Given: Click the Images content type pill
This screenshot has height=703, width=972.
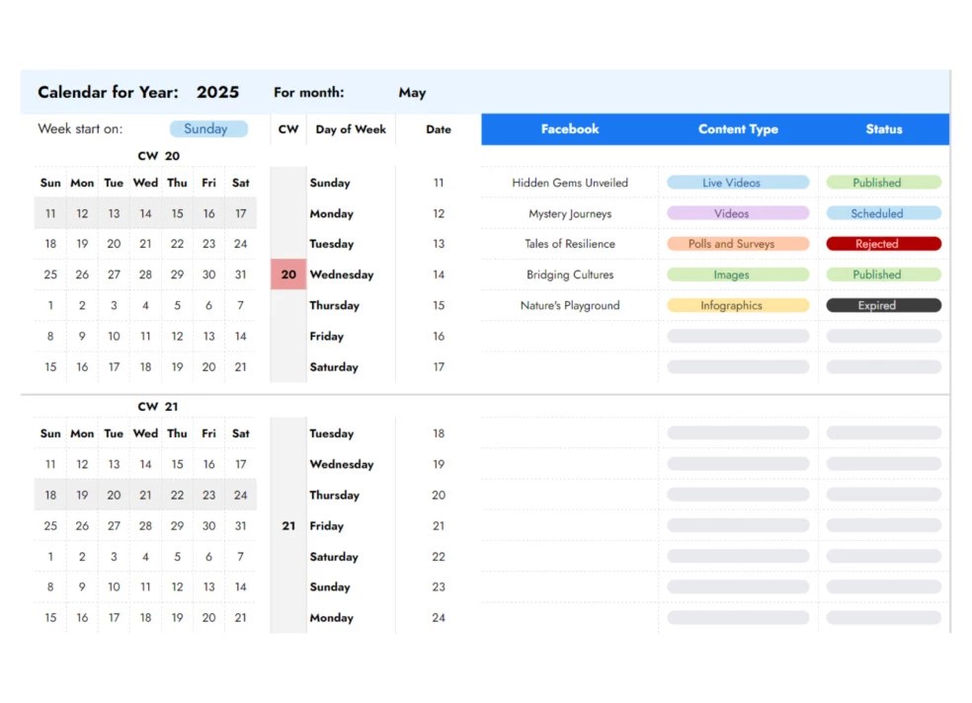Looking at the screenshot, I should [x=738, y=274].
